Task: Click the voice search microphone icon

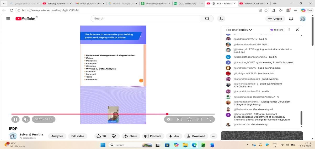Action: pos(221,19)
